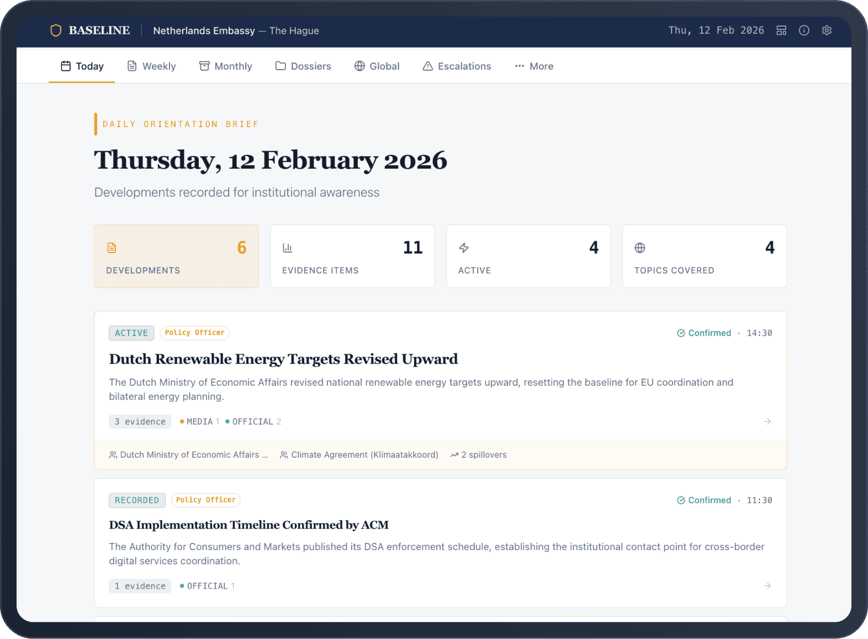Click the folder icon on Dossiers tab
The height and width of the screenshot is (639, 868).
(x=280, y=66)
